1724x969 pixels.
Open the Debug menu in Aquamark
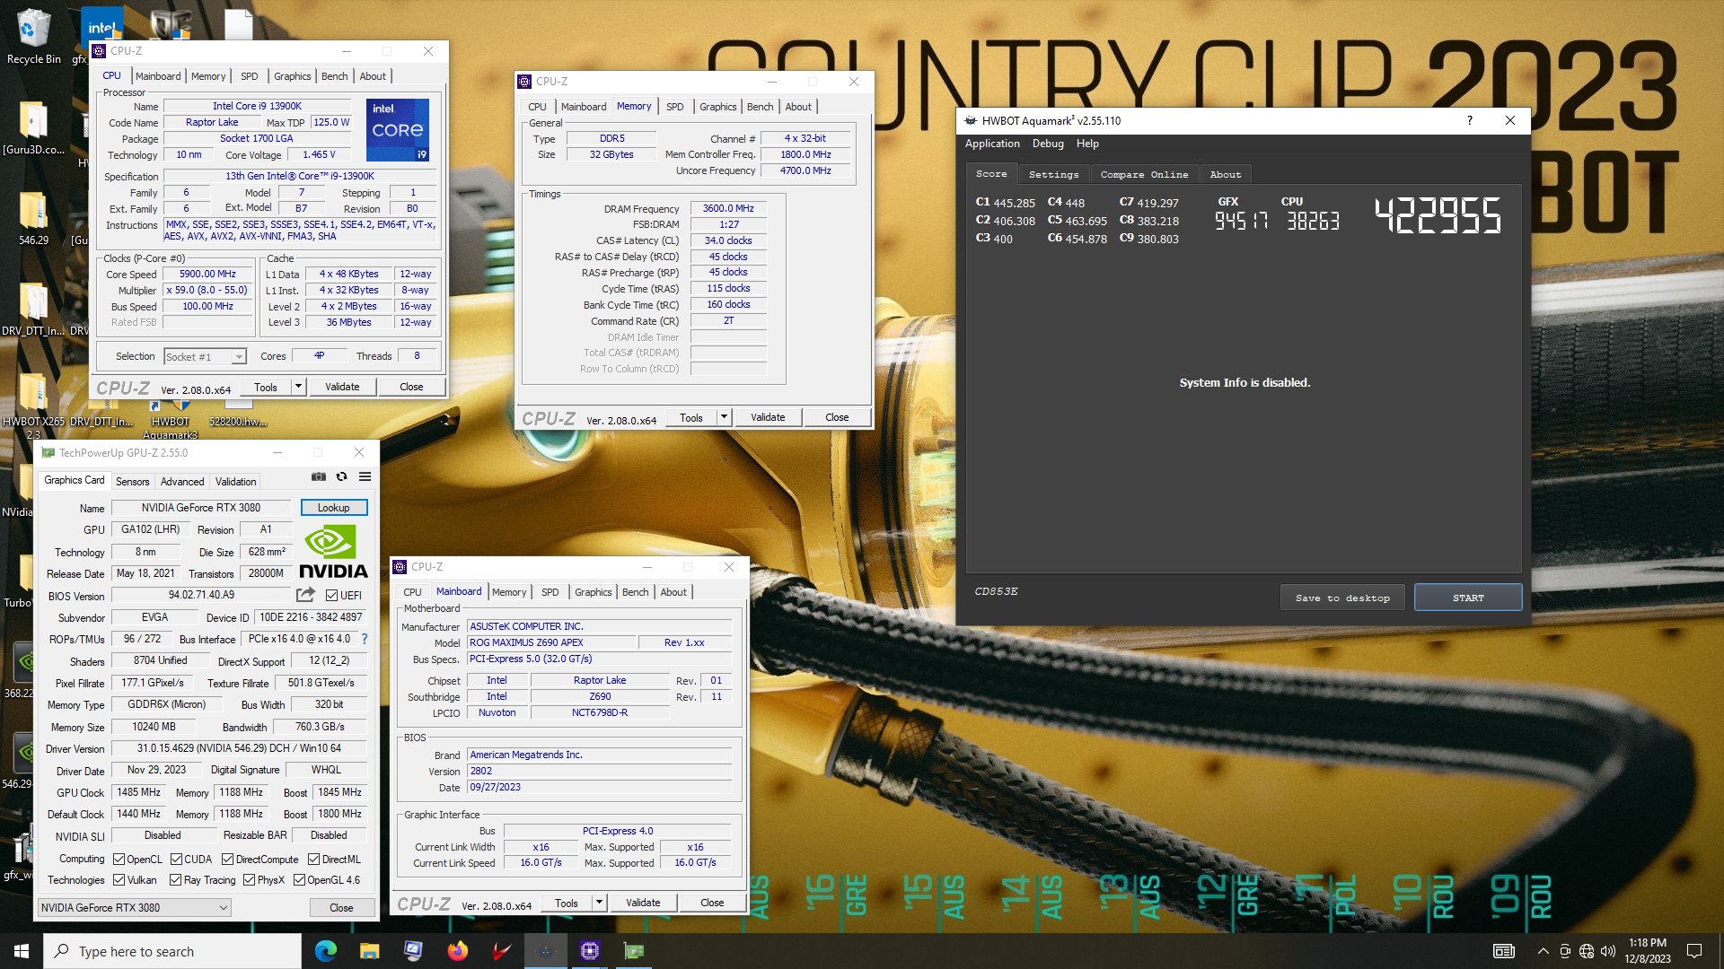(x=1048, y=144)
